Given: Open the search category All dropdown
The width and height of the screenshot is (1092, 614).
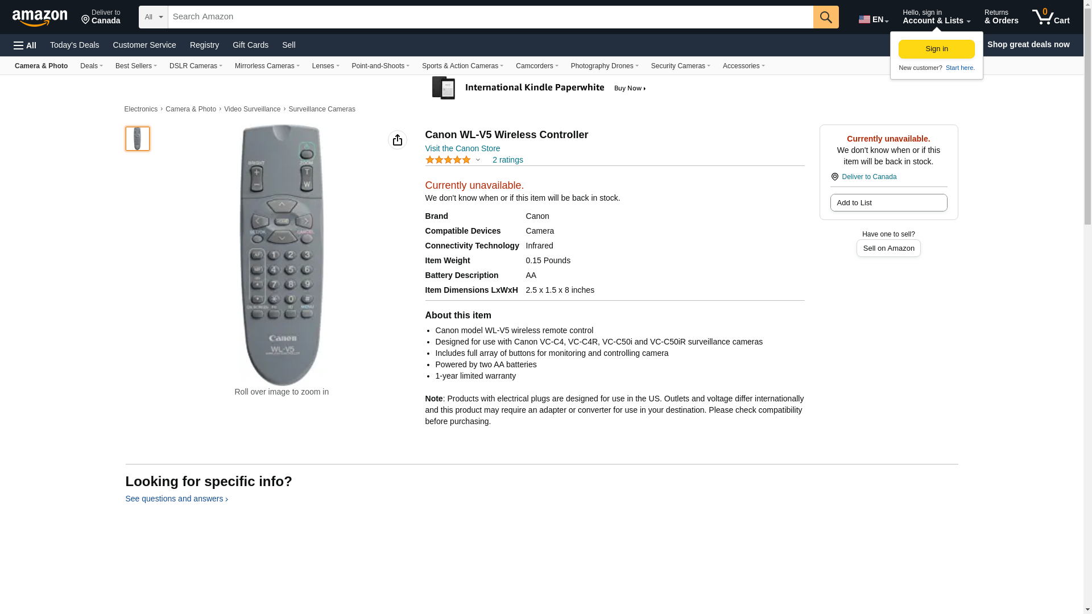Looking at the screenshot, I should (153, 17).
